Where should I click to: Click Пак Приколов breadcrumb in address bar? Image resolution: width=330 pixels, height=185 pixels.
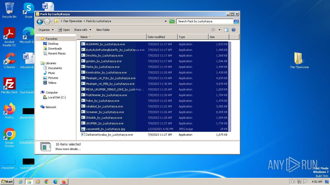point(72,21)
